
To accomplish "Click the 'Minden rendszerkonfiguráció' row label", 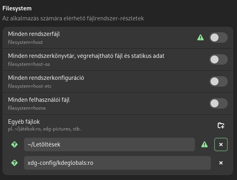I will [46, 78].
